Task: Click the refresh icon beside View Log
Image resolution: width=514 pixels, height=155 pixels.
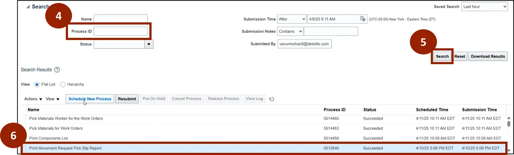Action: coord(272,99)
